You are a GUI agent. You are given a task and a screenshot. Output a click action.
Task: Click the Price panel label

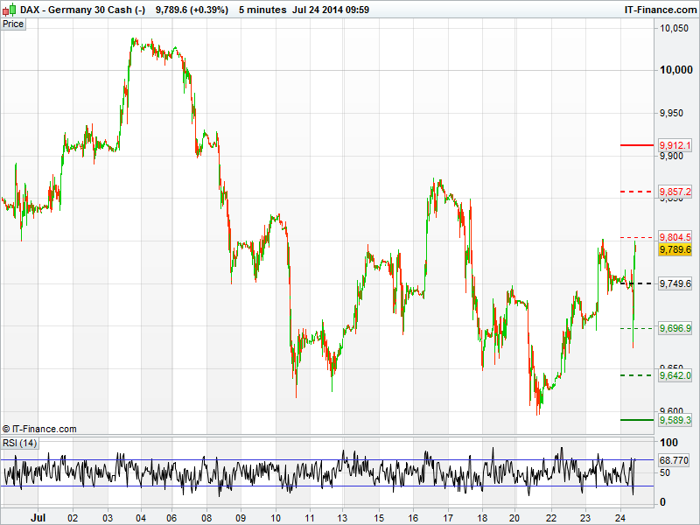13,24
